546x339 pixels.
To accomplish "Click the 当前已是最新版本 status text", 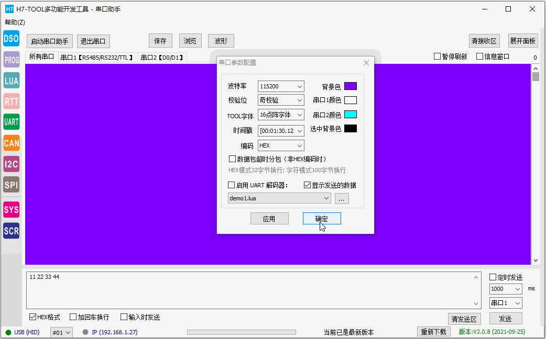I will pyautogui.click(x=348, y=332).
